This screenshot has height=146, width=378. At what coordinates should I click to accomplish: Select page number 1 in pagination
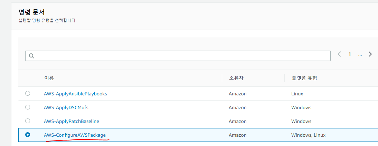[350, 54]
